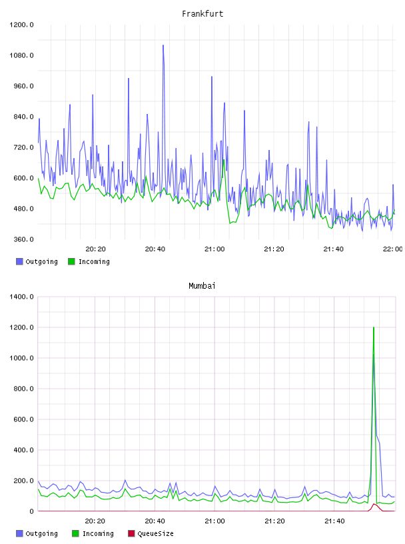Viewport: 405px width, 544px height.
Task: Click the 21:00 time label under Mumbai chart
Action: (x=214, y=521)
